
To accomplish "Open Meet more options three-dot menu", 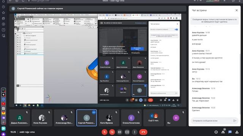I will tap(134, 132).
